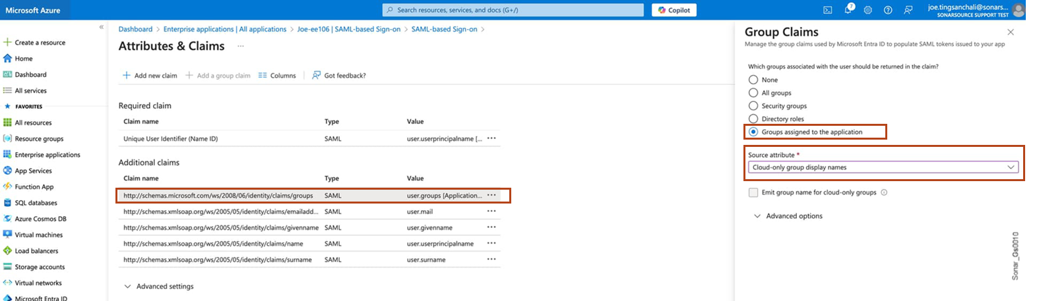The image size is (1037, 301).
Task: Click the Dashboard icon in the sidebar
Action: [8, 74]
